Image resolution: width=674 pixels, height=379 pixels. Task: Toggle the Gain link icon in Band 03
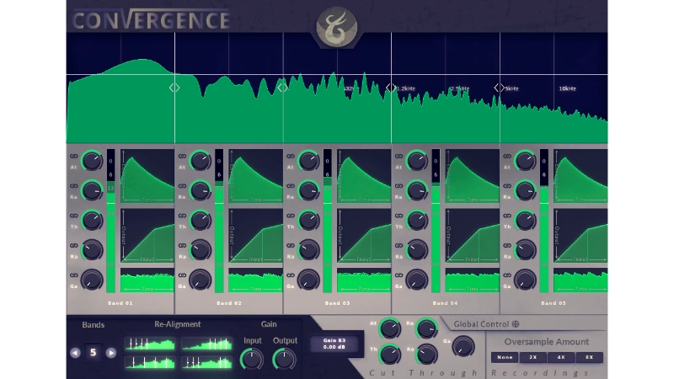[x=291, y=275]
